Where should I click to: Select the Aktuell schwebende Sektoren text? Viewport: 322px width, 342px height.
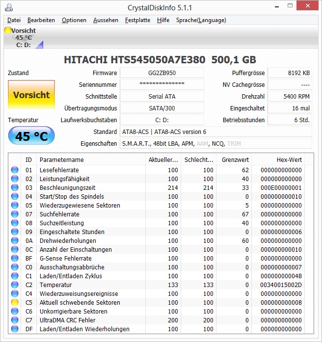coord(80,303)
